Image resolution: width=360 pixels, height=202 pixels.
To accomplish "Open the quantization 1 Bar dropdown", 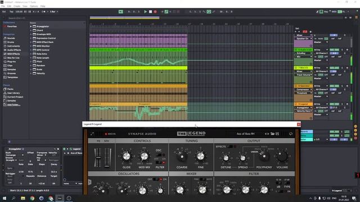I will click(54, 11).
